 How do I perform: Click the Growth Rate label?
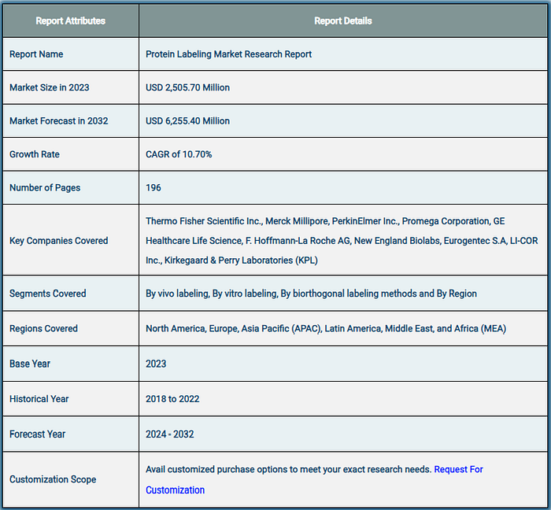[35, 154]
